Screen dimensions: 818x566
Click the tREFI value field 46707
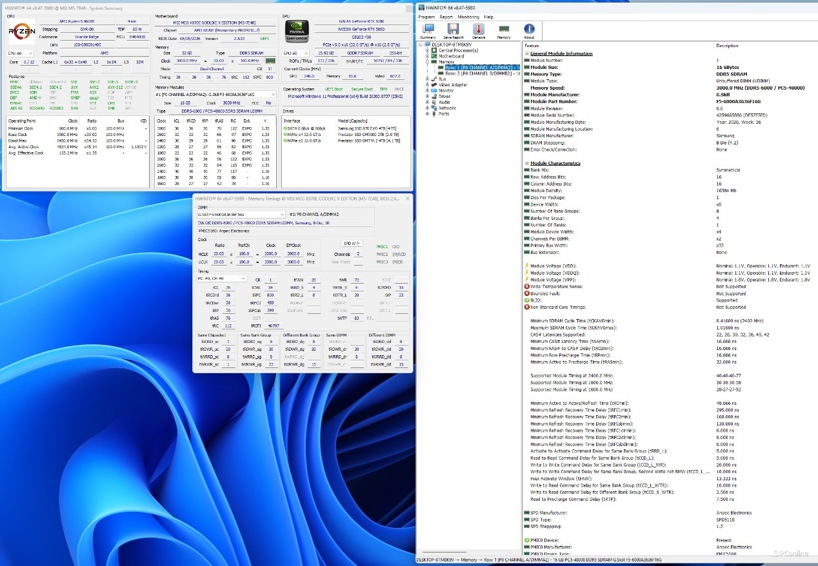coord(273,326)
